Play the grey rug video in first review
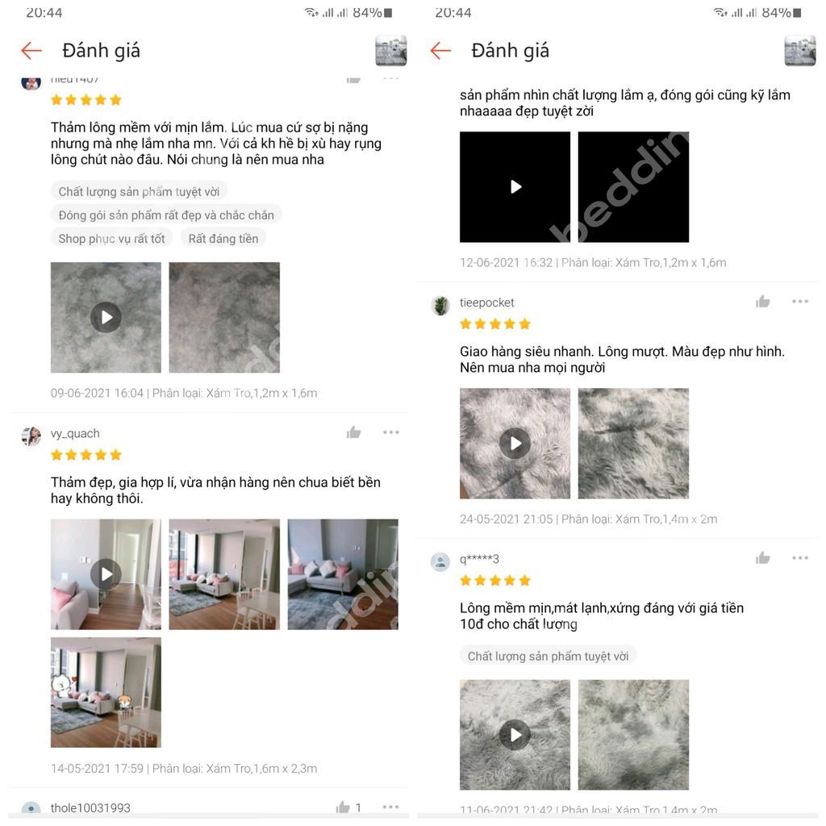This screenshot has width=826, height=826. click(x=106, y=317)
